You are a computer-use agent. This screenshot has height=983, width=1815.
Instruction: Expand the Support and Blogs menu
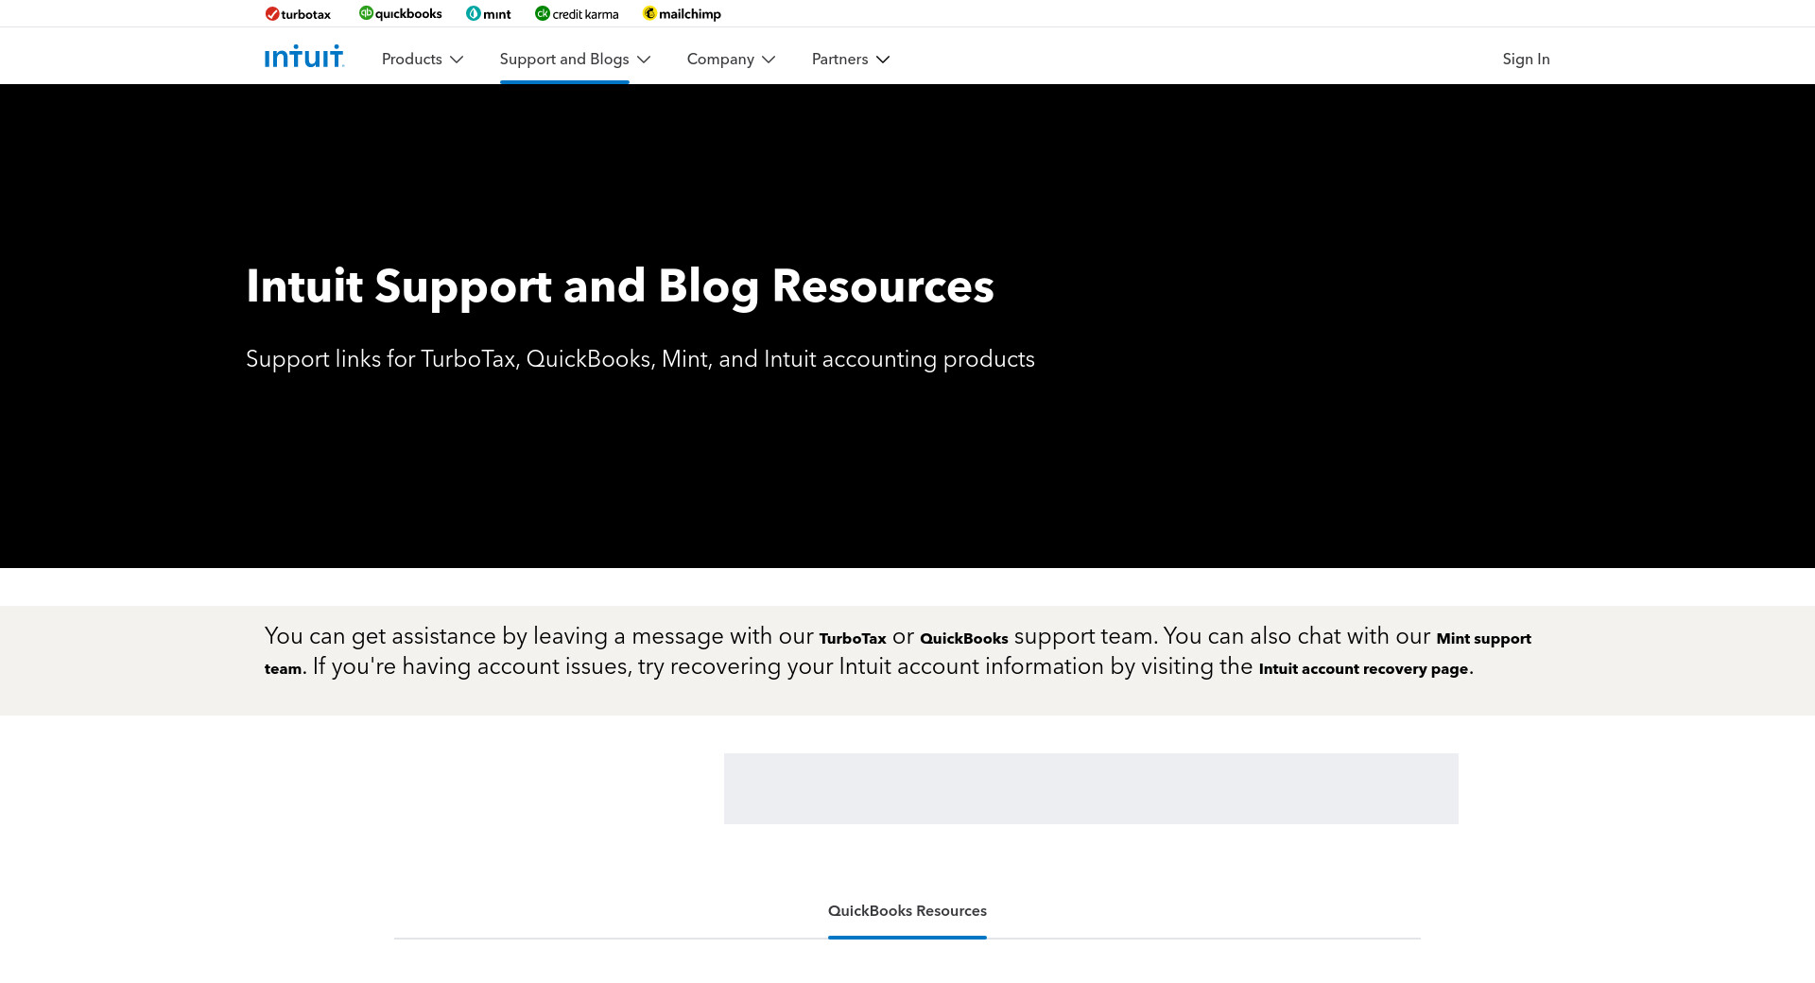(564, 60)
